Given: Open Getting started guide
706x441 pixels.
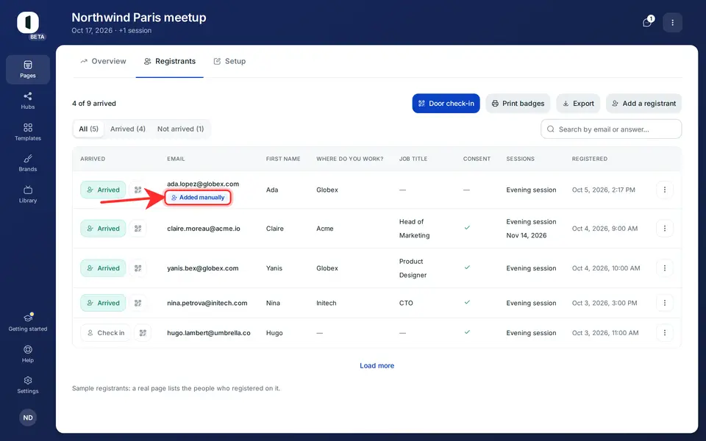Looking at the screenshot, I should click(x=28, y=322).
